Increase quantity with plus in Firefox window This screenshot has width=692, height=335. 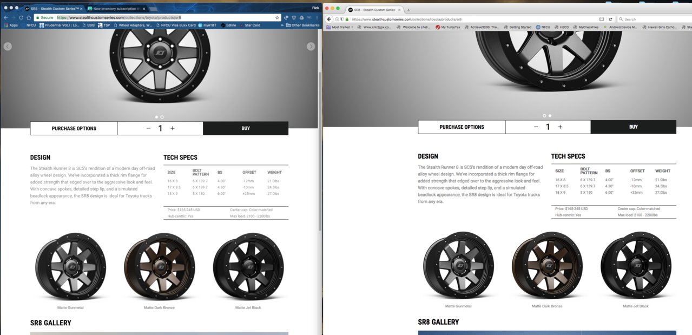(560, 127)
